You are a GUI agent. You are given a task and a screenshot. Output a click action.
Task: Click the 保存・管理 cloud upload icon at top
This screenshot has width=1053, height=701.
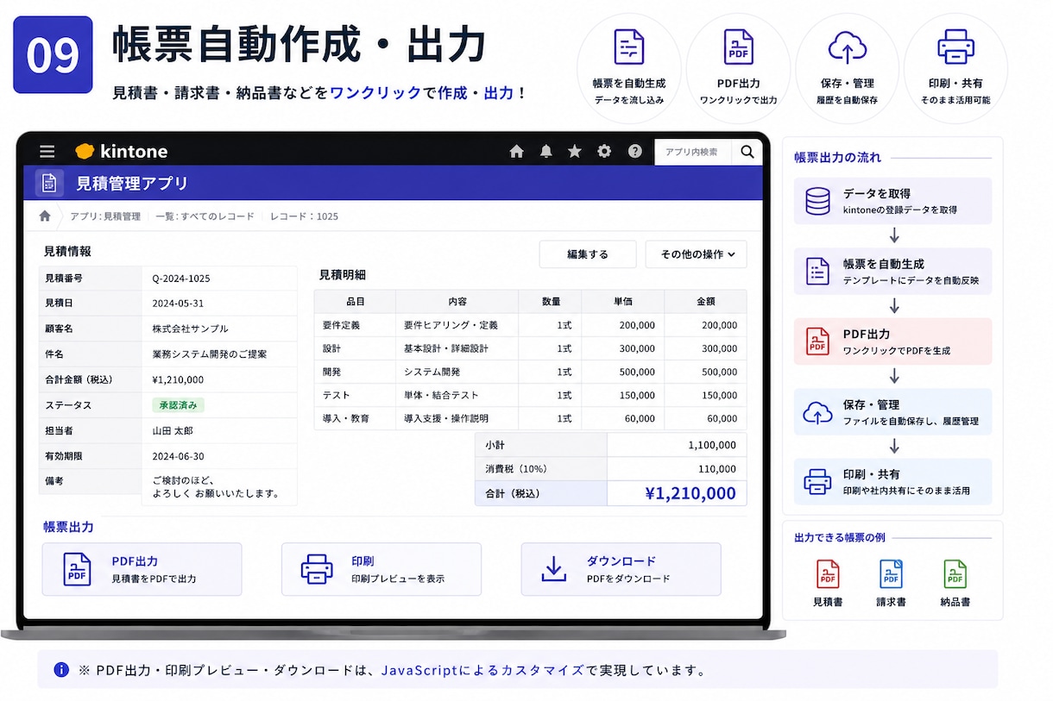(848, 47)
